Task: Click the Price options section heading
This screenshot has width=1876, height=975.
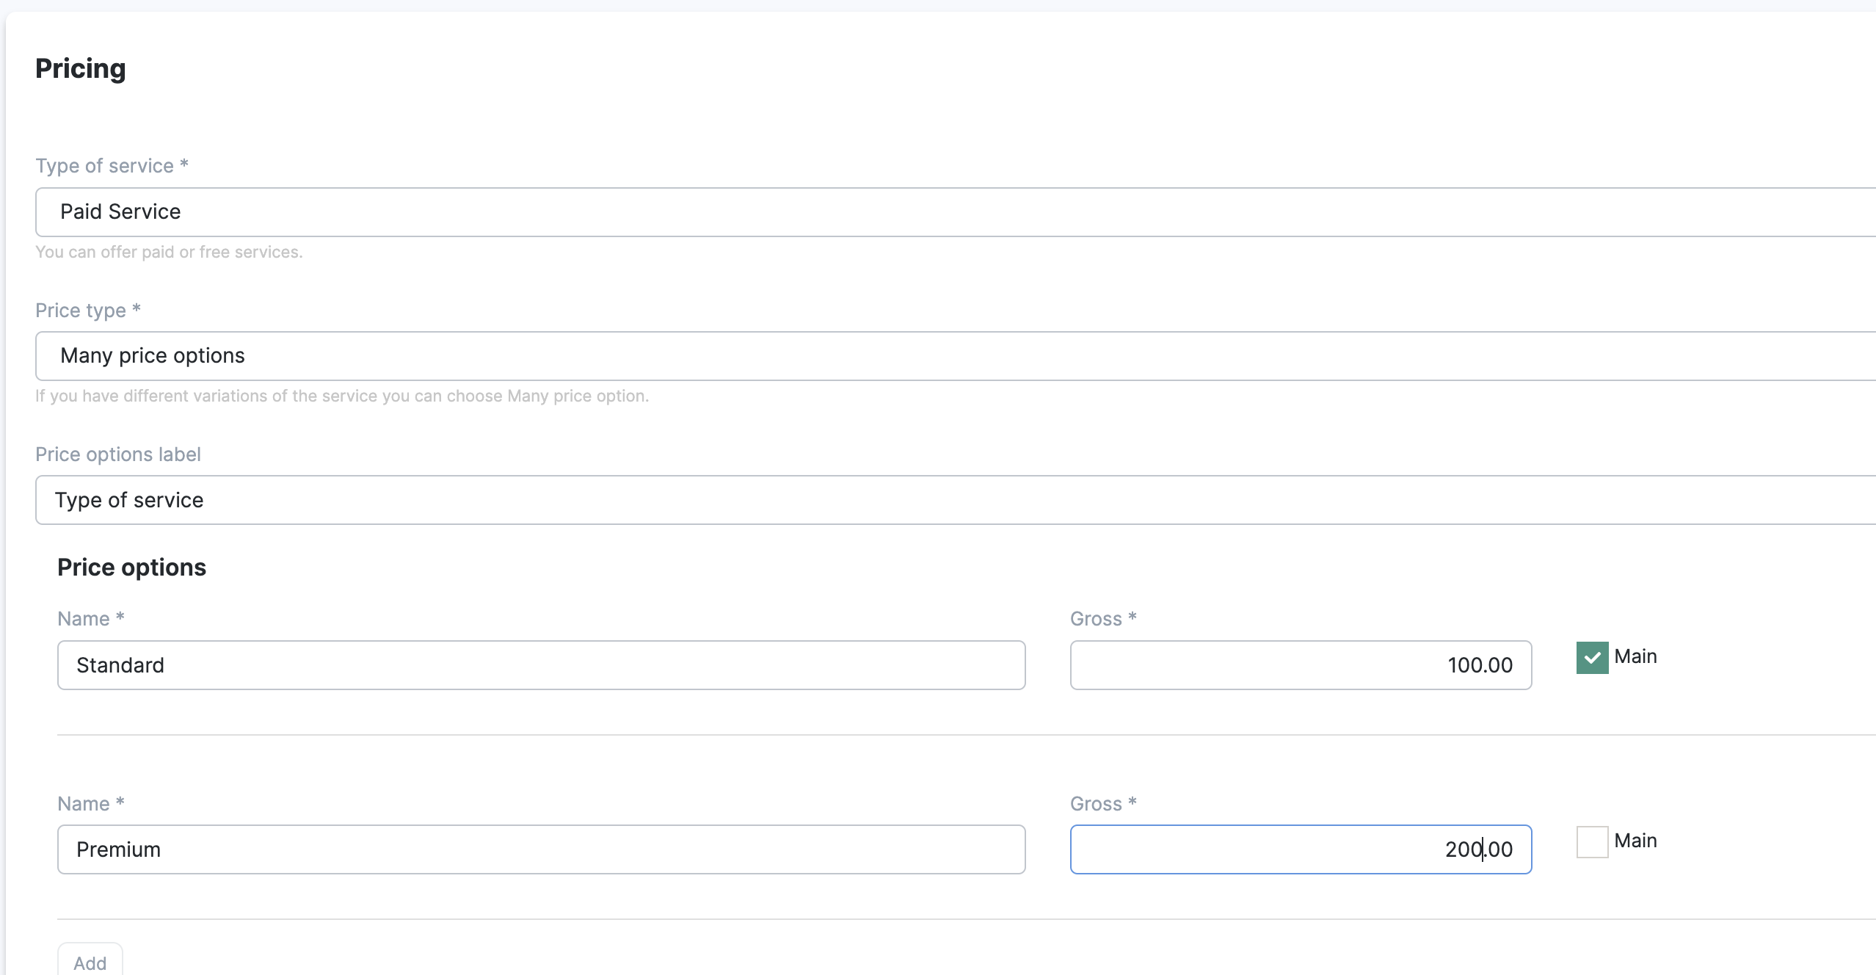Action: tap(131, 568)
